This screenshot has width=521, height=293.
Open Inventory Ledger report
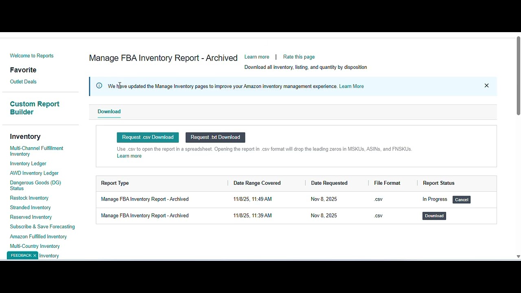(x=28, y=164)
